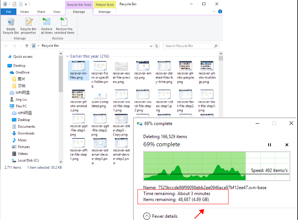Image resolution: width=298 pixels, height=220 pixels.
Task: Expand the address bar history dropdown
Action: 151,46
